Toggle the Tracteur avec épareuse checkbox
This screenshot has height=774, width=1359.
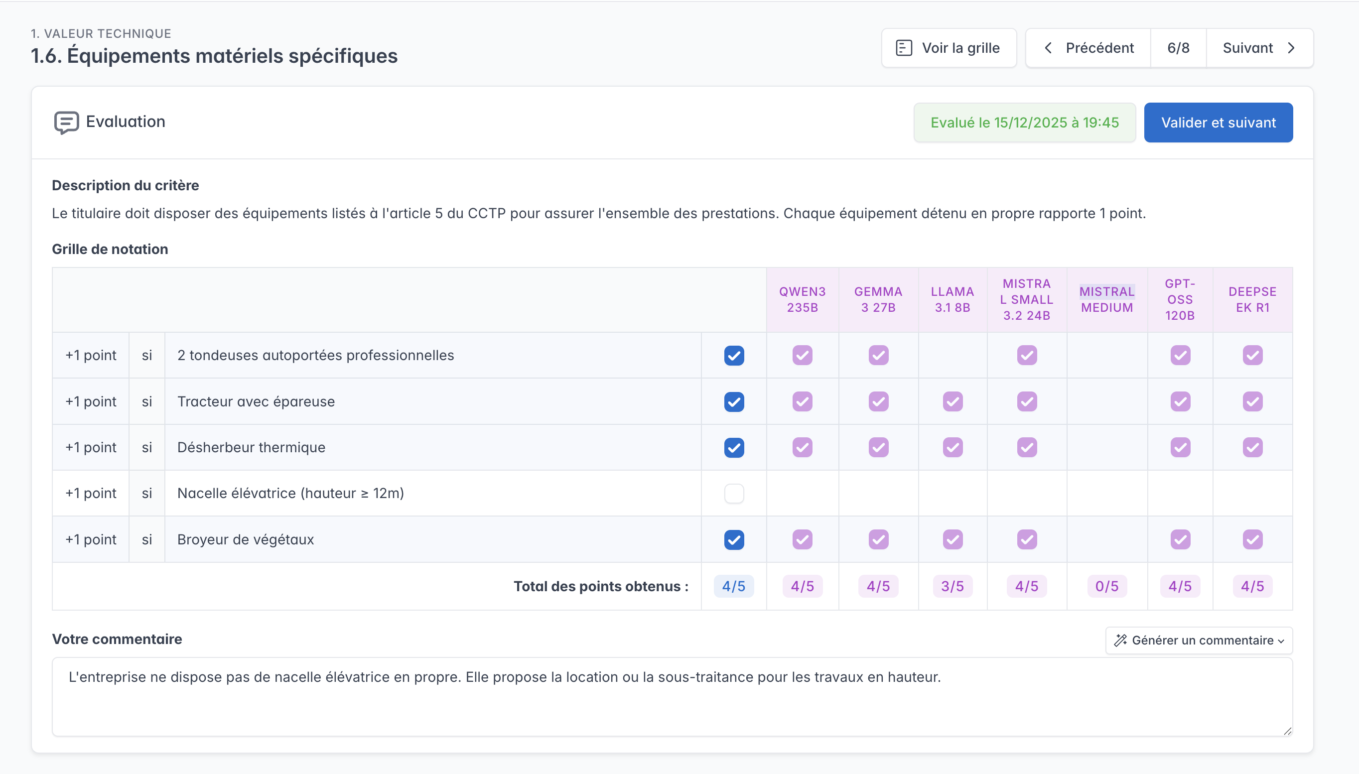(x=734, y=401)
